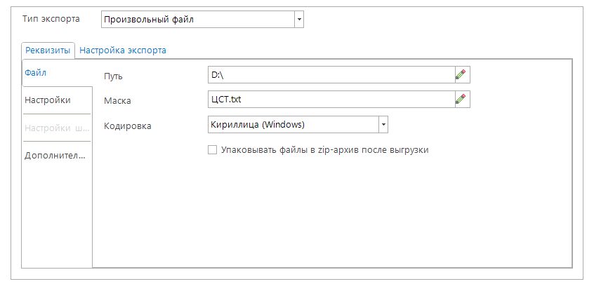Select the Произвольный файл combo box text
This screenshot has height=291, width=594.
197,20
